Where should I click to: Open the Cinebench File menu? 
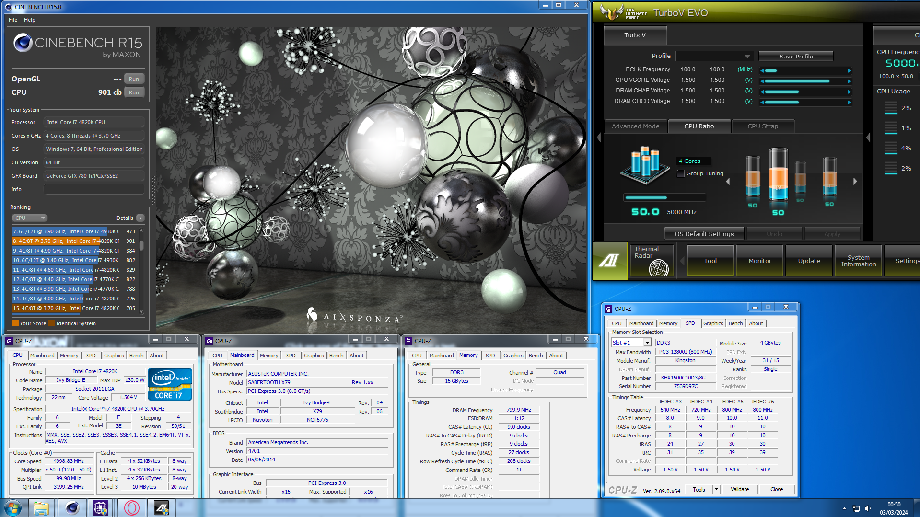(x=13, y=20)
